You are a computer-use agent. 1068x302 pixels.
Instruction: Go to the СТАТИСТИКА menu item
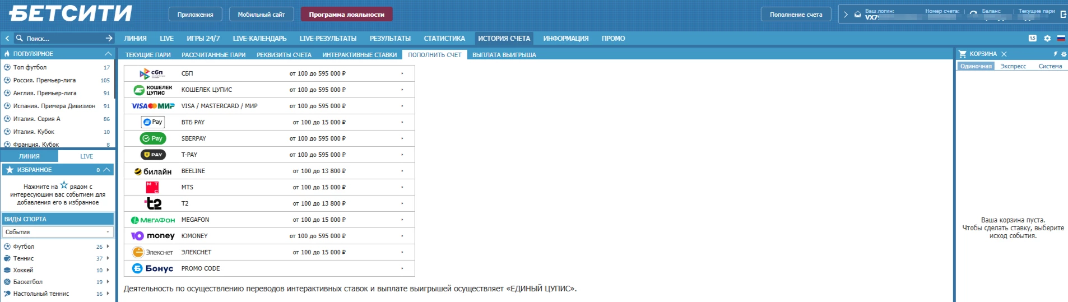[x=444, y=38]
